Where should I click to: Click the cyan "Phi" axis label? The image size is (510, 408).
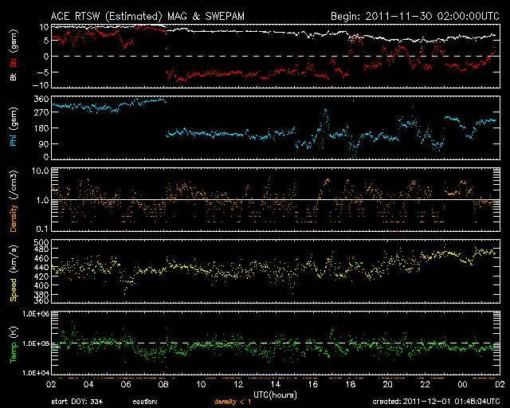pyautogui.click(x=14, y=140)
